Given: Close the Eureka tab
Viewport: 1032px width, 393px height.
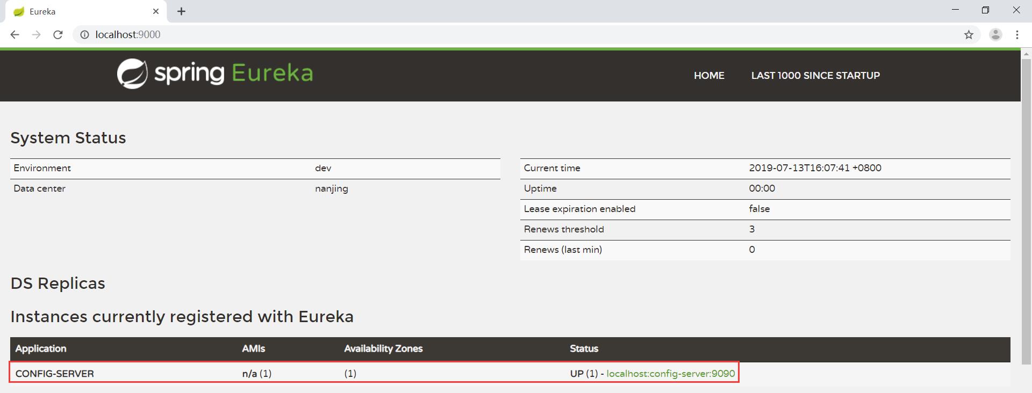Looking at the screenshot, I should pyautogui.click(x=156, y=11).
